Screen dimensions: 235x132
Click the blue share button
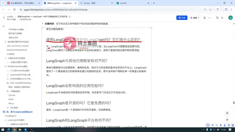pyautogui.click(x=182, y=18)
